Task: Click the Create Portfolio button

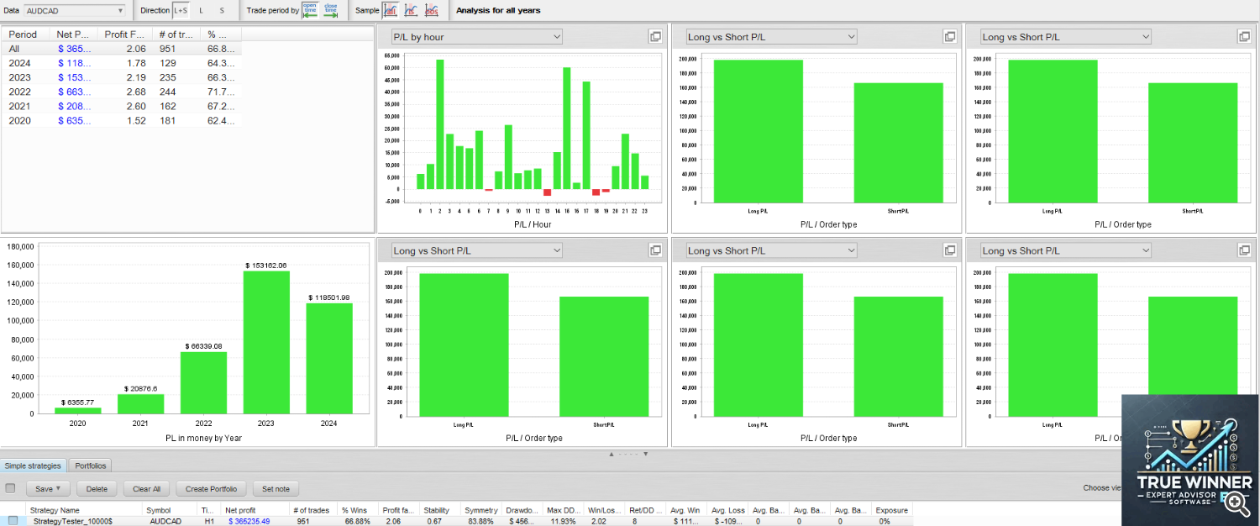Action: click(211, 488)
